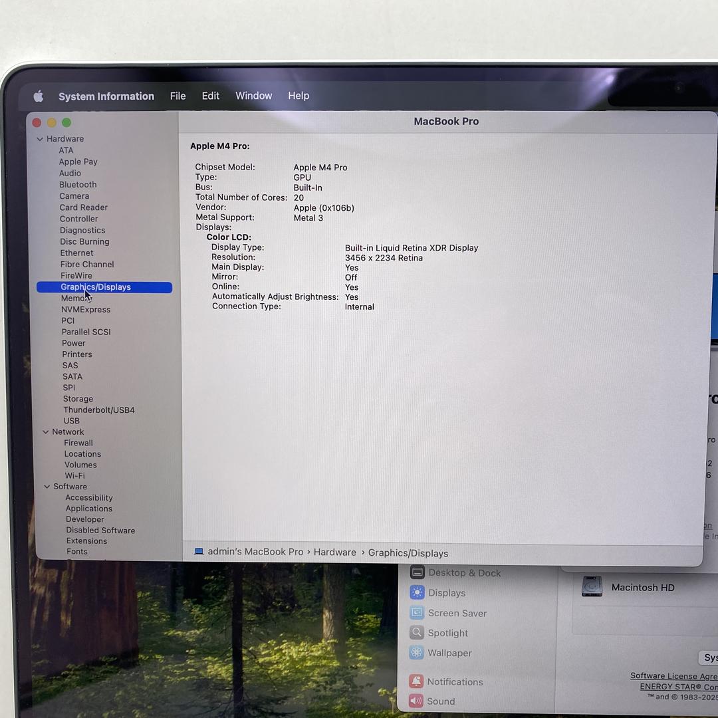Click the "Apple (0x106b)" vendor value
This screenshot has height=718, width=718.
[324, 208]
